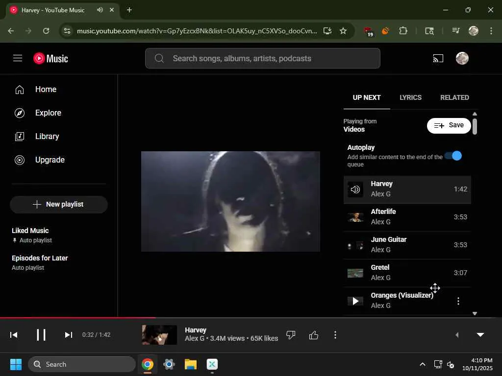Click the install app icon in the address bar
Screen dimensions: 502x376
pos(327,31)
